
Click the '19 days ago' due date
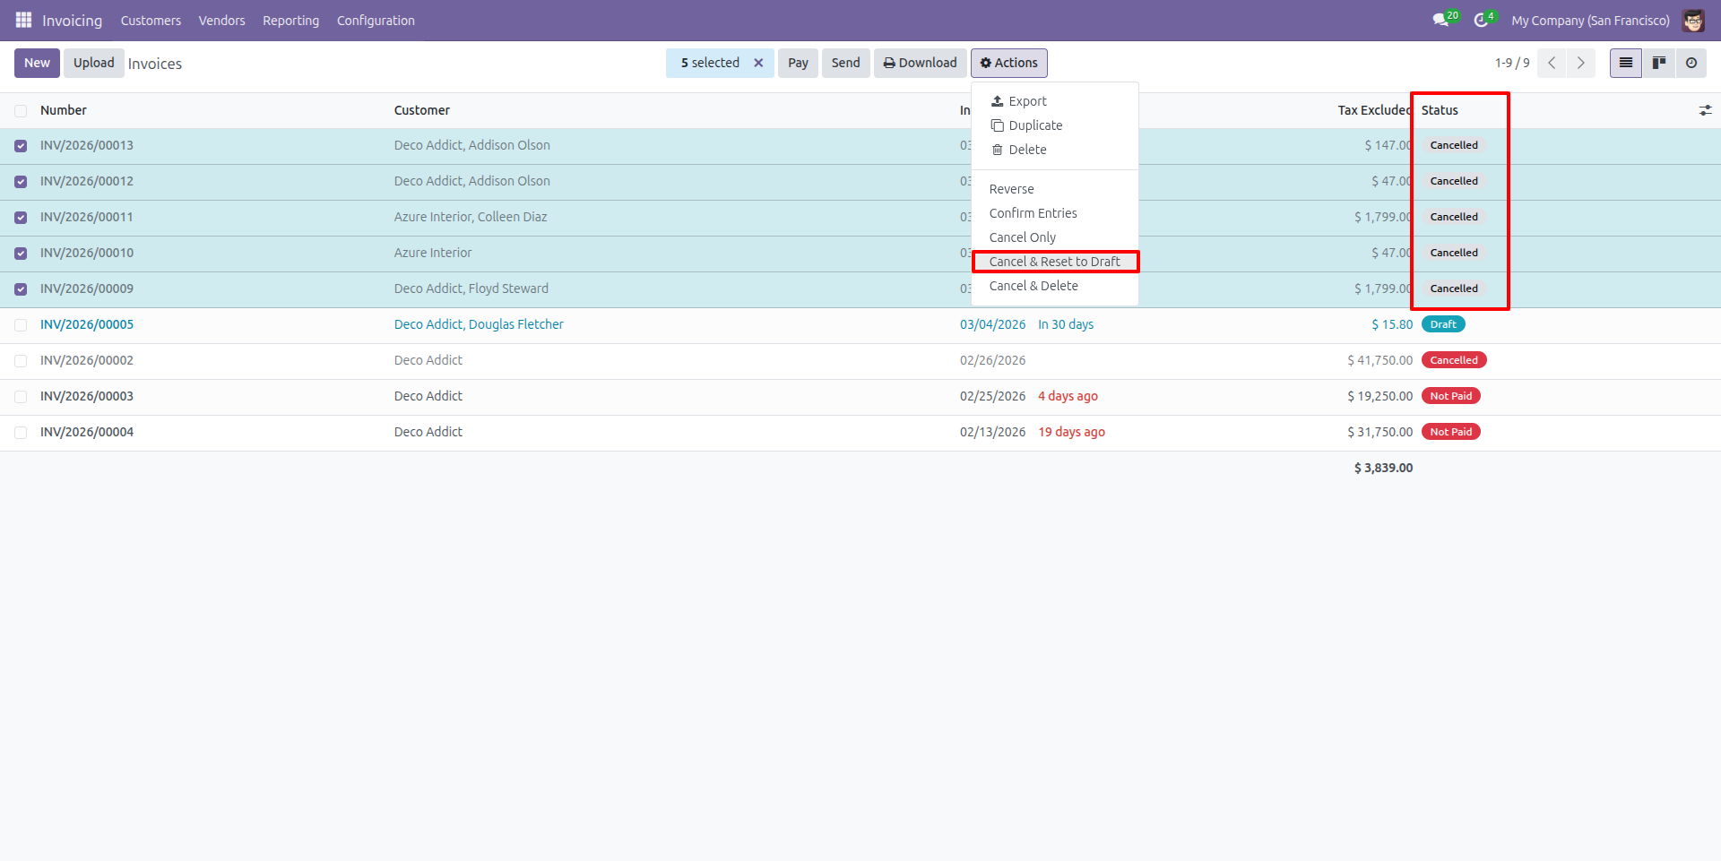click(x=1071, y=432)
